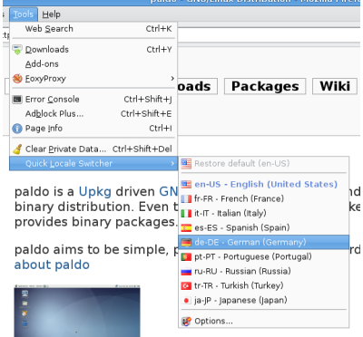Open the Help menu
The image size is (363, 337).
pyautogui.click(x=51, y=14)
